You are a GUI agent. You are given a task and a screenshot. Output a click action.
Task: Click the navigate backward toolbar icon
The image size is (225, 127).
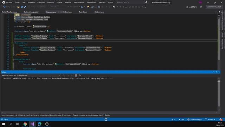tap(5, 7)
